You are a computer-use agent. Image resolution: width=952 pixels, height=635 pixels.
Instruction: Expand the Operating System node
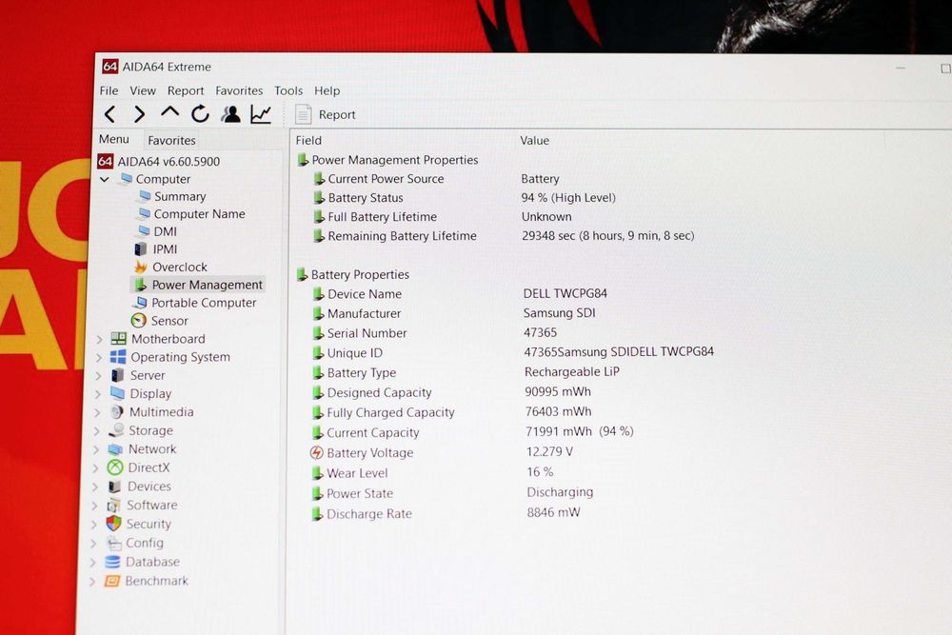tap(98, 358)
